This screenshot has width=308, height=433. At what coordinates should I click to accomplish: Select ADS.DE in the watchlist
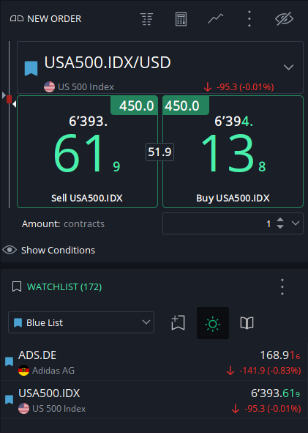click(x=154, y=362)
